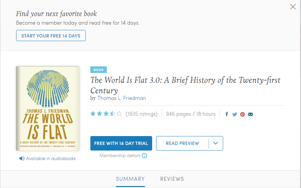Dismiss the free trial banner
Screen dimensions: 301x188
tap(293, 7)
